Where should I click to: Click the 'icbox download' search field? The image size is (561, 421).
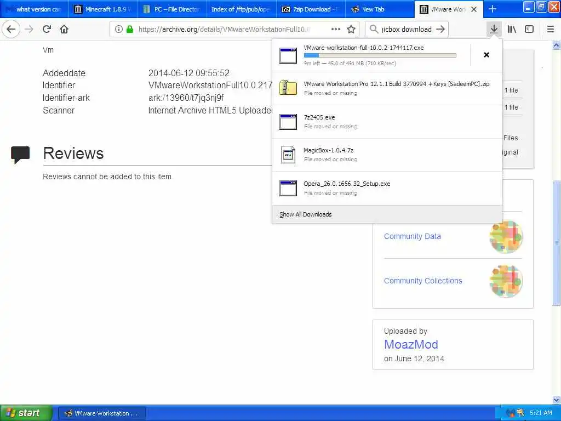tap(407, 29)
